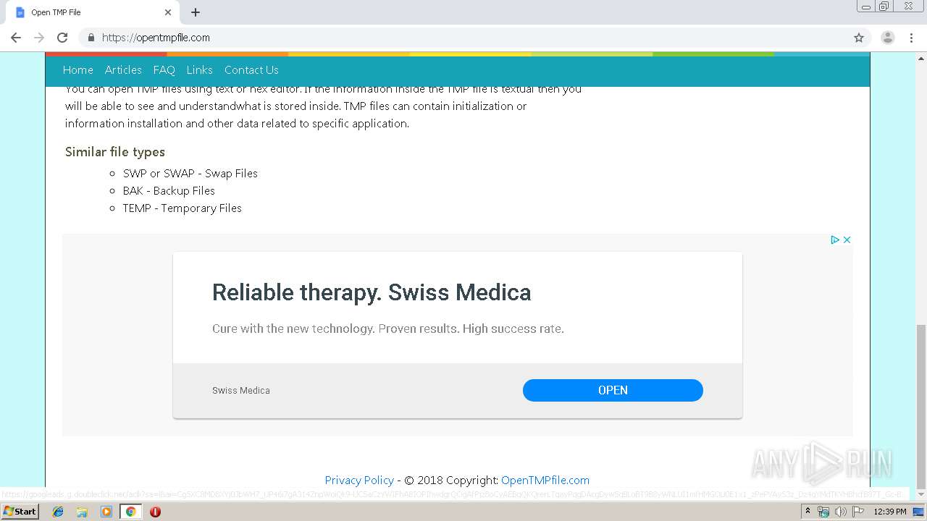
Task: Open the Articles navigation item
Action: pos(123,70)
